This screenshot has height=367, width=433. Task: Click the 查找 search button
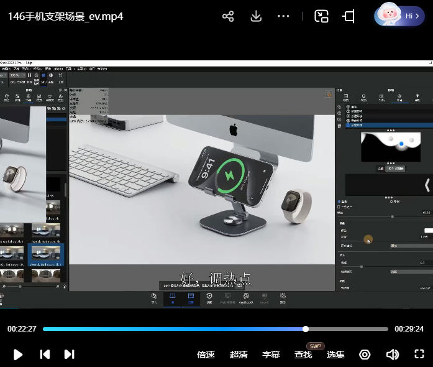tap(303, 355)
